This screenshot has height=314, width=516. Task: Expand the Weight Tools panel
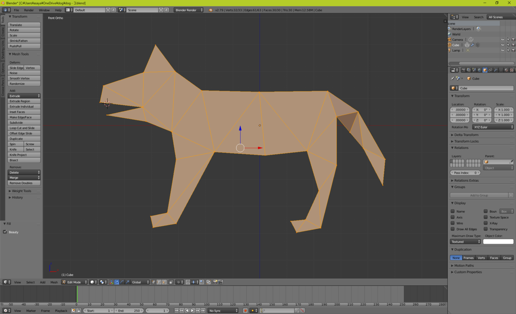pos(21,191)
